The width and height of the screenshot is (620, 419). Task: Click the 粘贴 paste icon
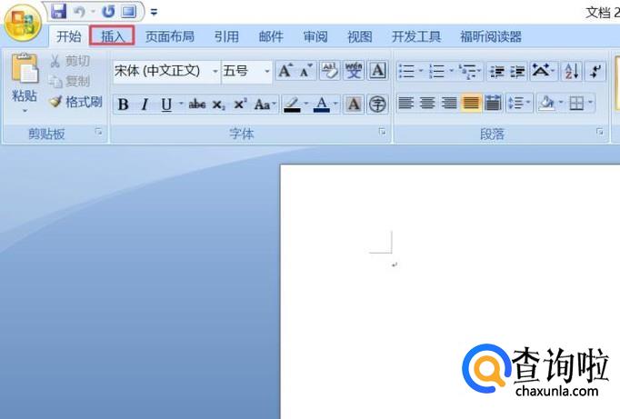tap(25, 68)
